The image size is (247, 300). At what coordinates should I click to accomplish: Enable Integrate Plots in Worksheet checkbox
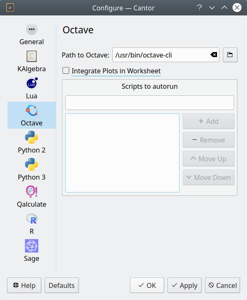(x=66, y=70)
